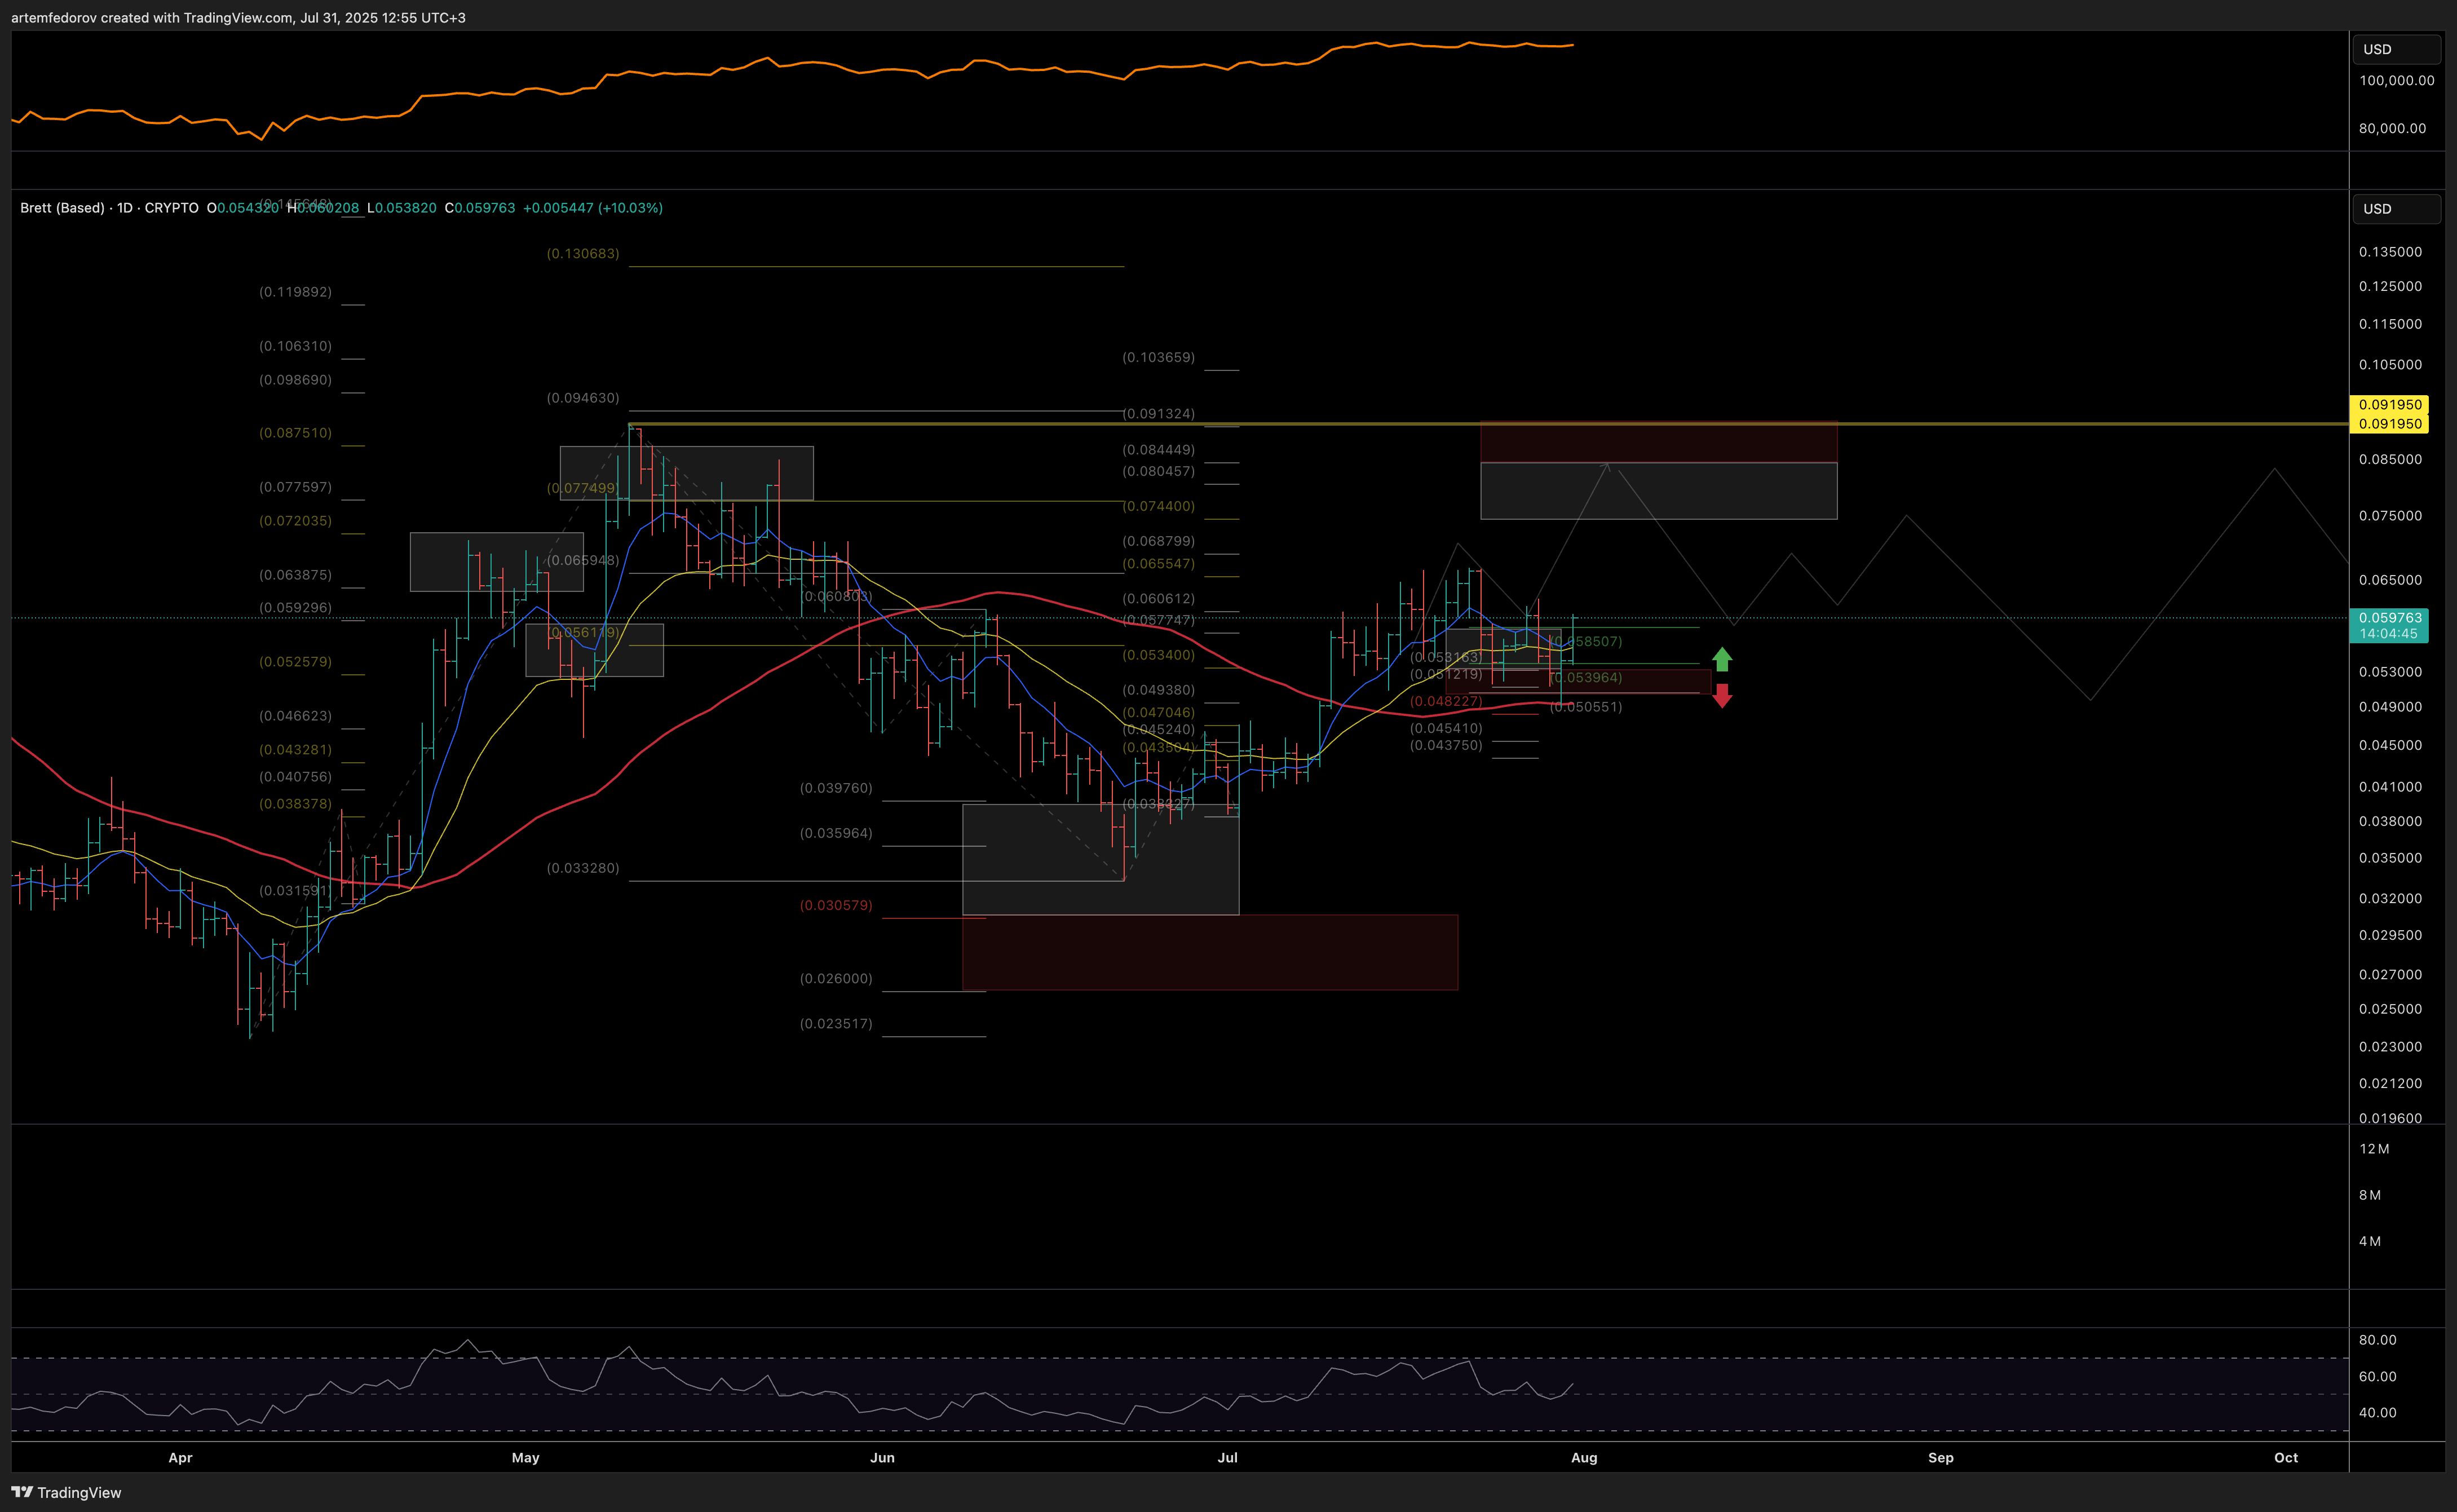Select the yellow (0.053400) level label
2457x1512 pixels.
point(1158,655)
